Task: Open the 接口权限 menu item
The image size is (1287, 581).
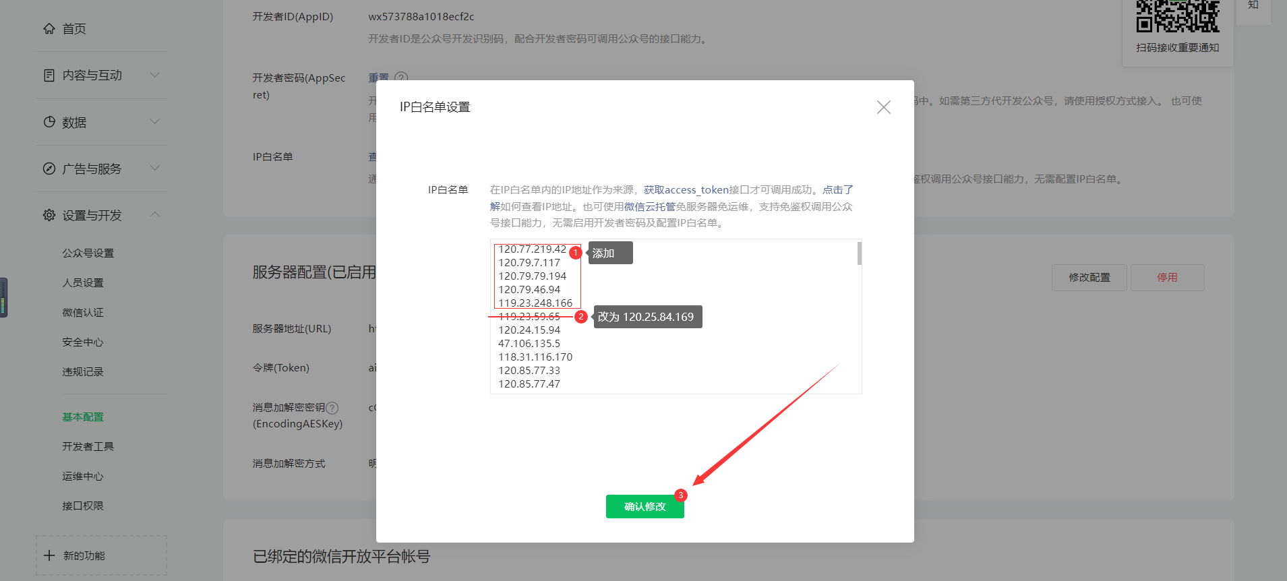Action: coord(83,506)
